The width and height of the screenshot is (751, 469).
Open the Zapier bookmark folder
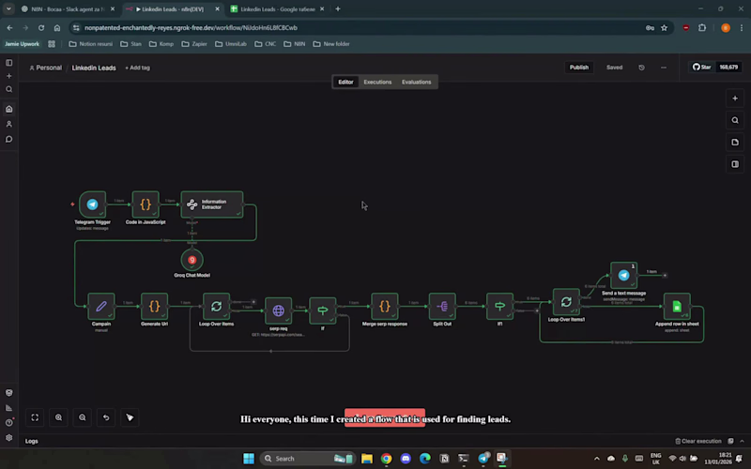(194, 44)
